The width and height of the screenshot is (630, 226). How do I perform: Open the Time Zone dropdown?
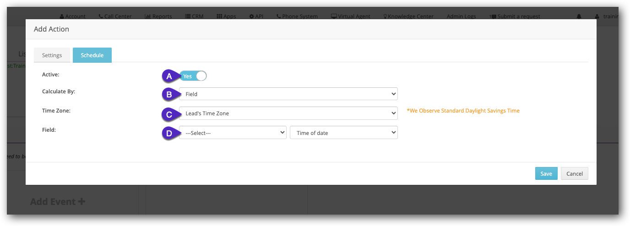pyautogui.click(x=288, y=113)
